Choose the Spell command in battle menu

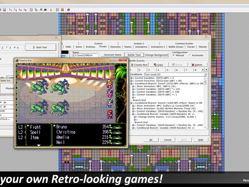pyautogui.click(x=35, y=132)
